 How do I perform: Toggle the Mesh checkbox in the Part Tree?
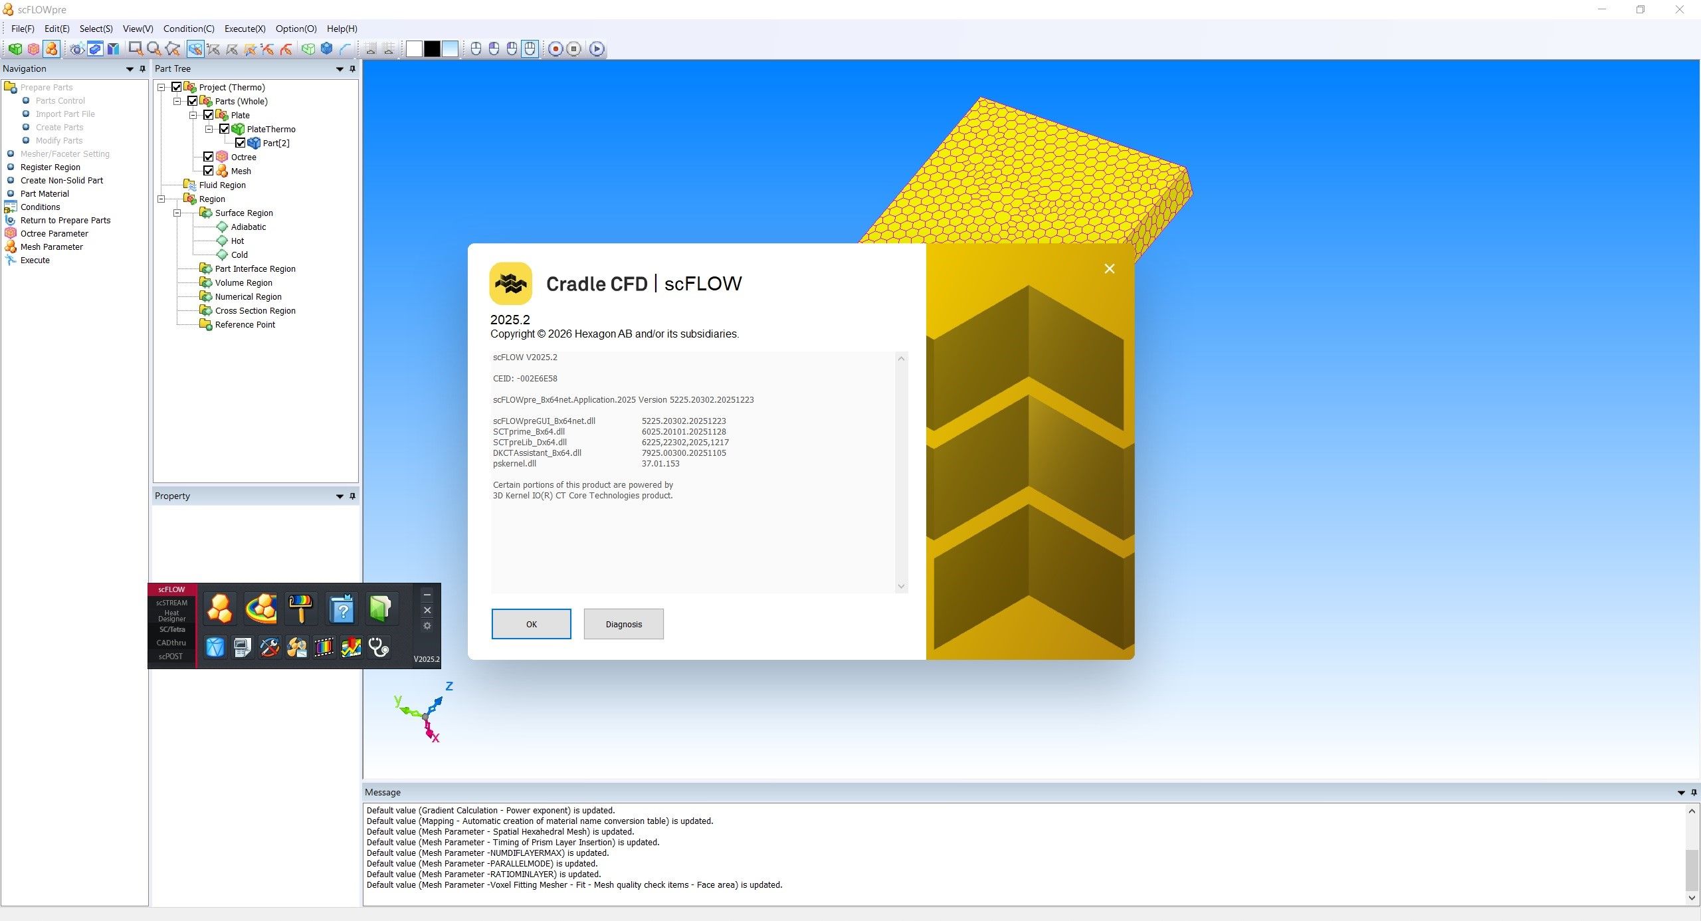click(x=209, y=171)
